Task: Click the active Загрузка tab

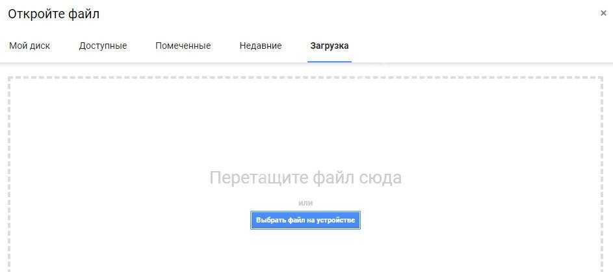Action: [329, 46]
